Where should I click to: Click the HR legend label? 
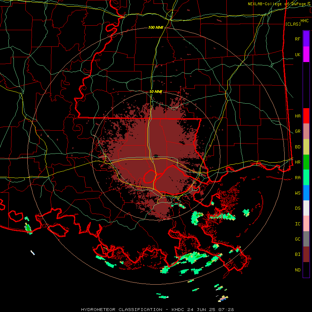[x=297, y=162]
